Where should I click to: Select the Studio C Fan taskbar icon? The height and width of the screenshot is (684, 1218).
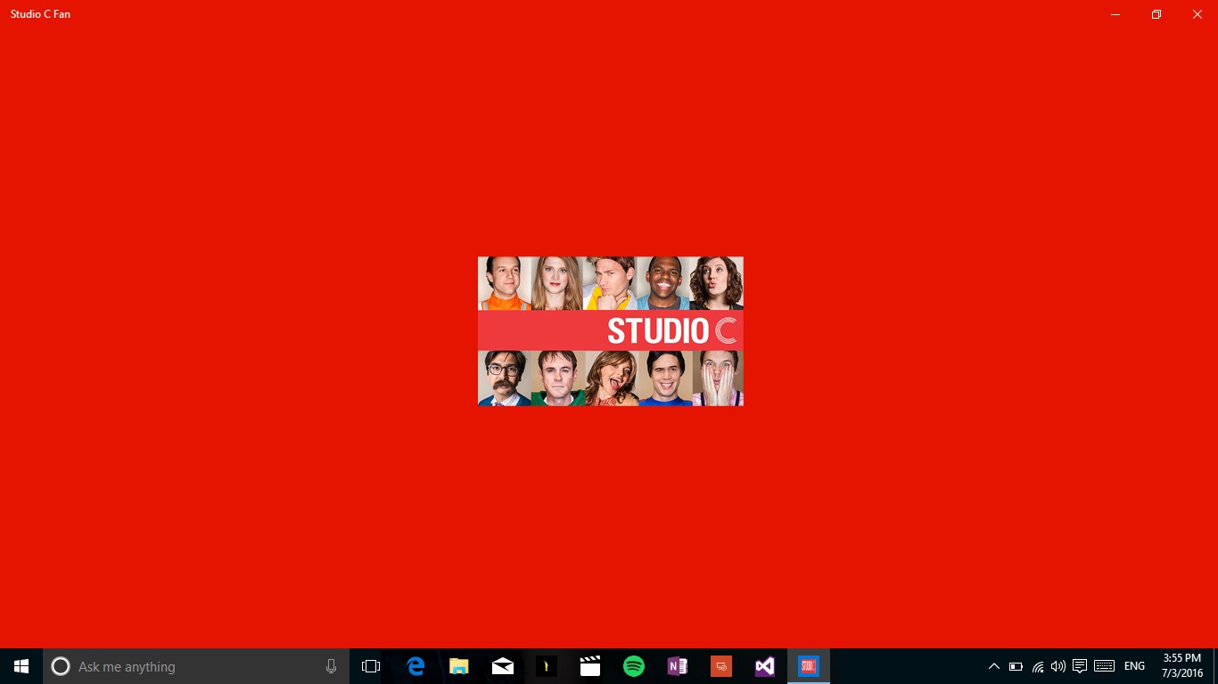(809, 666)
